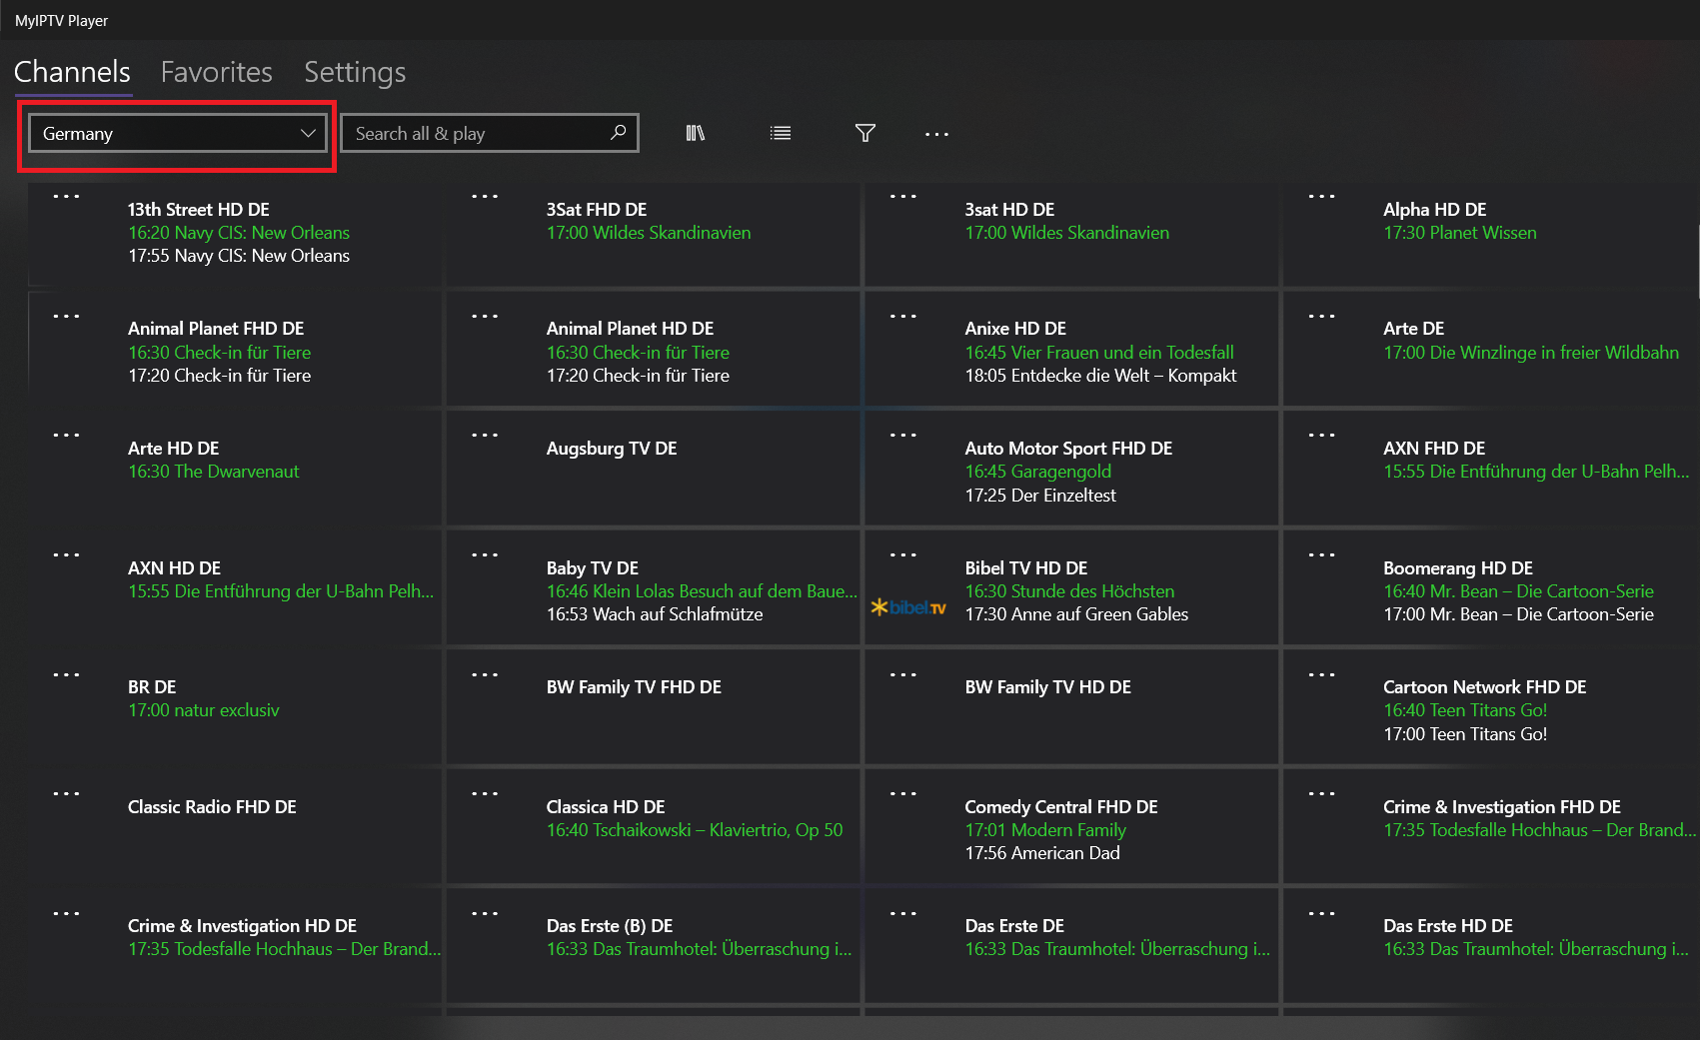Open options menu for 13th Street HD DE
Viewport: 1700px width, 1040px height.
click(66, 196)
